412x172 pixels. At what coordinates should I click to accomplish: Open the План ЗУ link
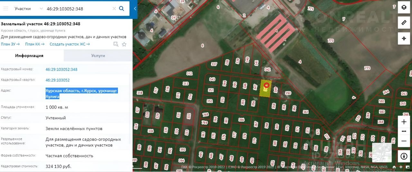pyautogui.click(x=10, y=44)
